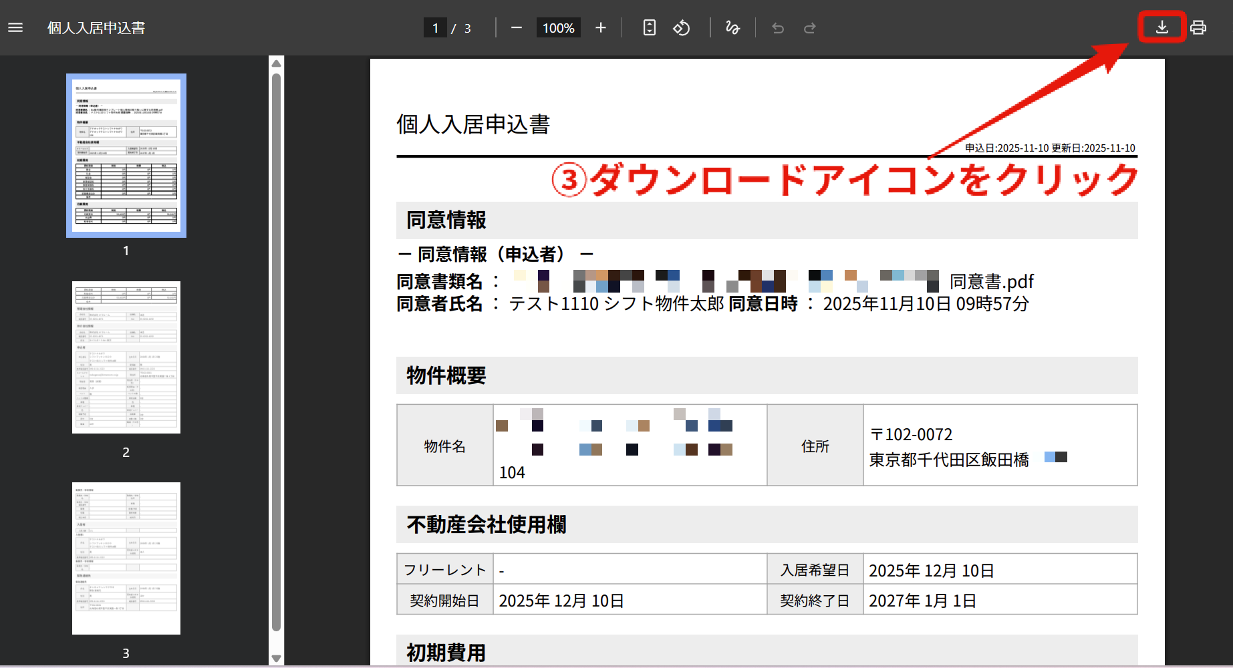
Task: Click the 同意書.pdf file name text
Action: [992, 281]
